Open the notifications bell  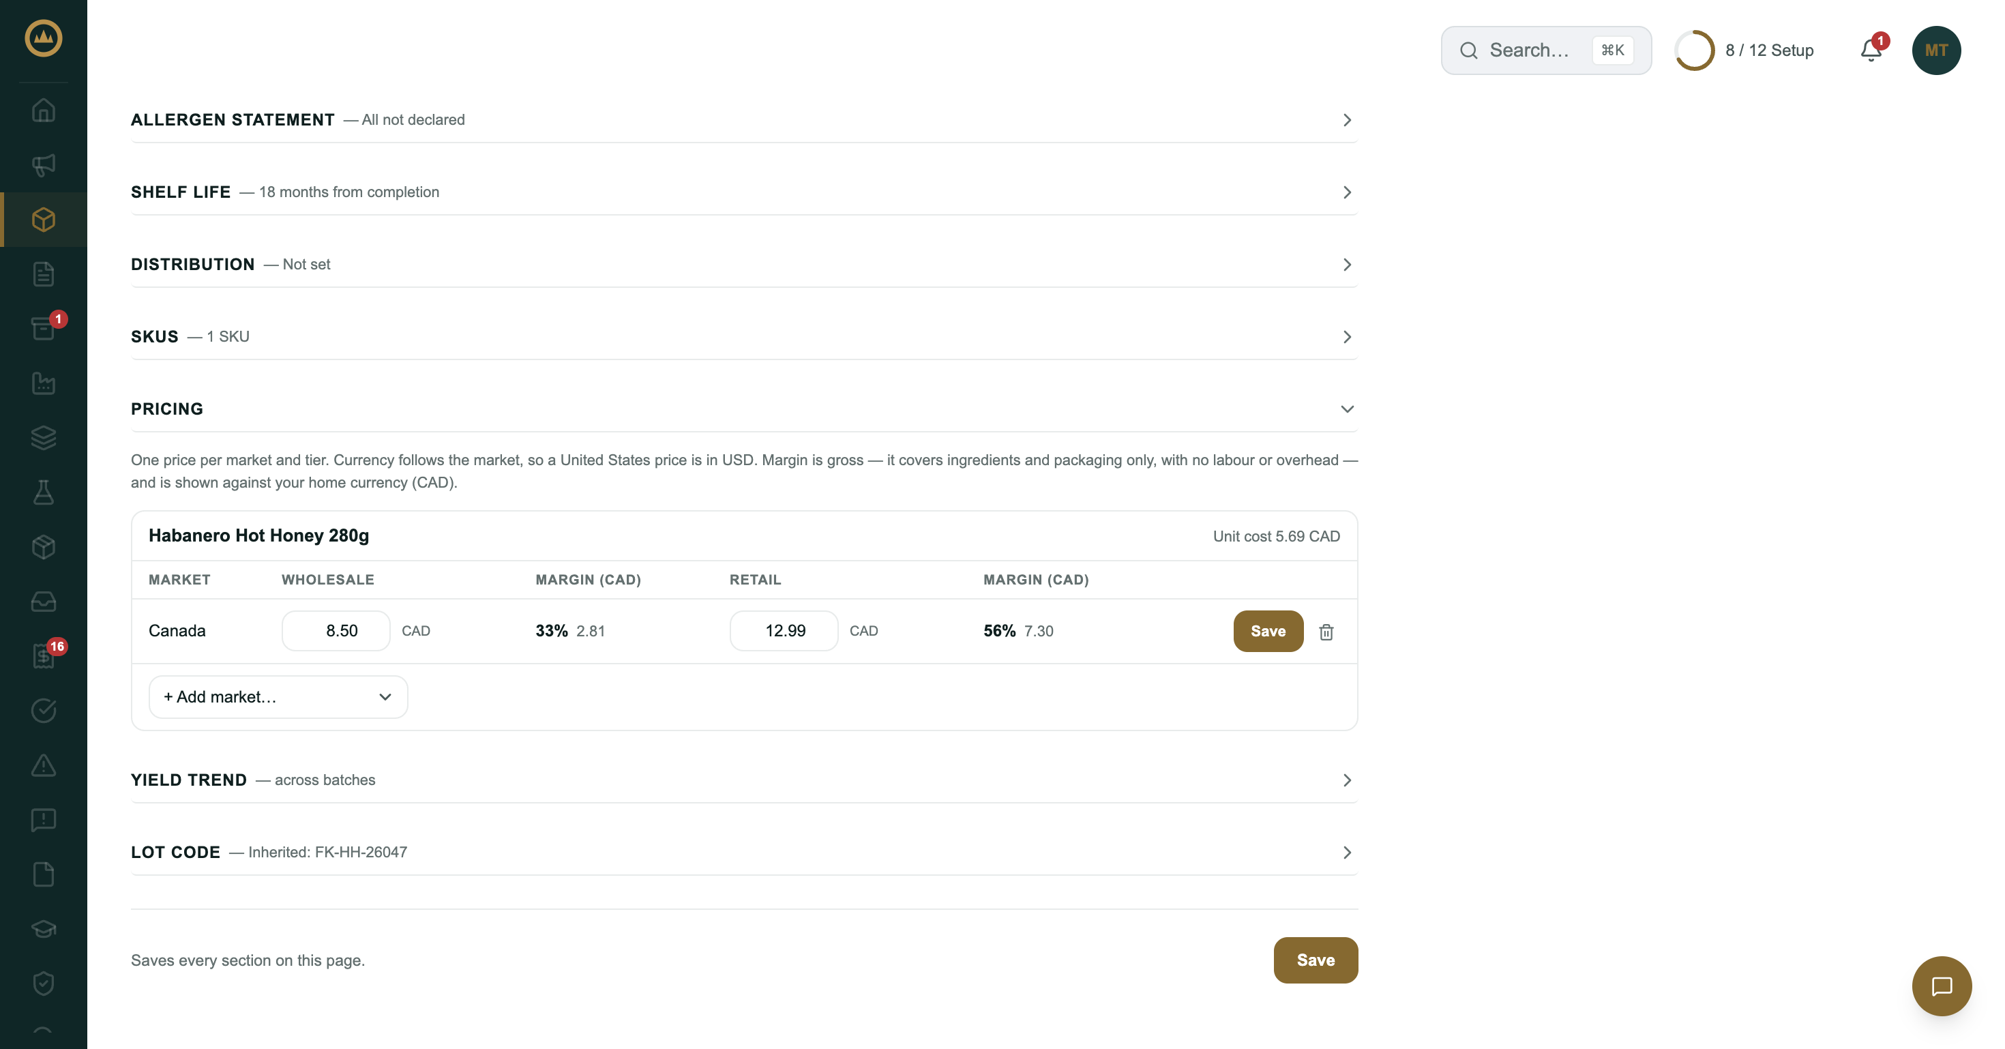pyautogui.click(x=1871, y=50)
